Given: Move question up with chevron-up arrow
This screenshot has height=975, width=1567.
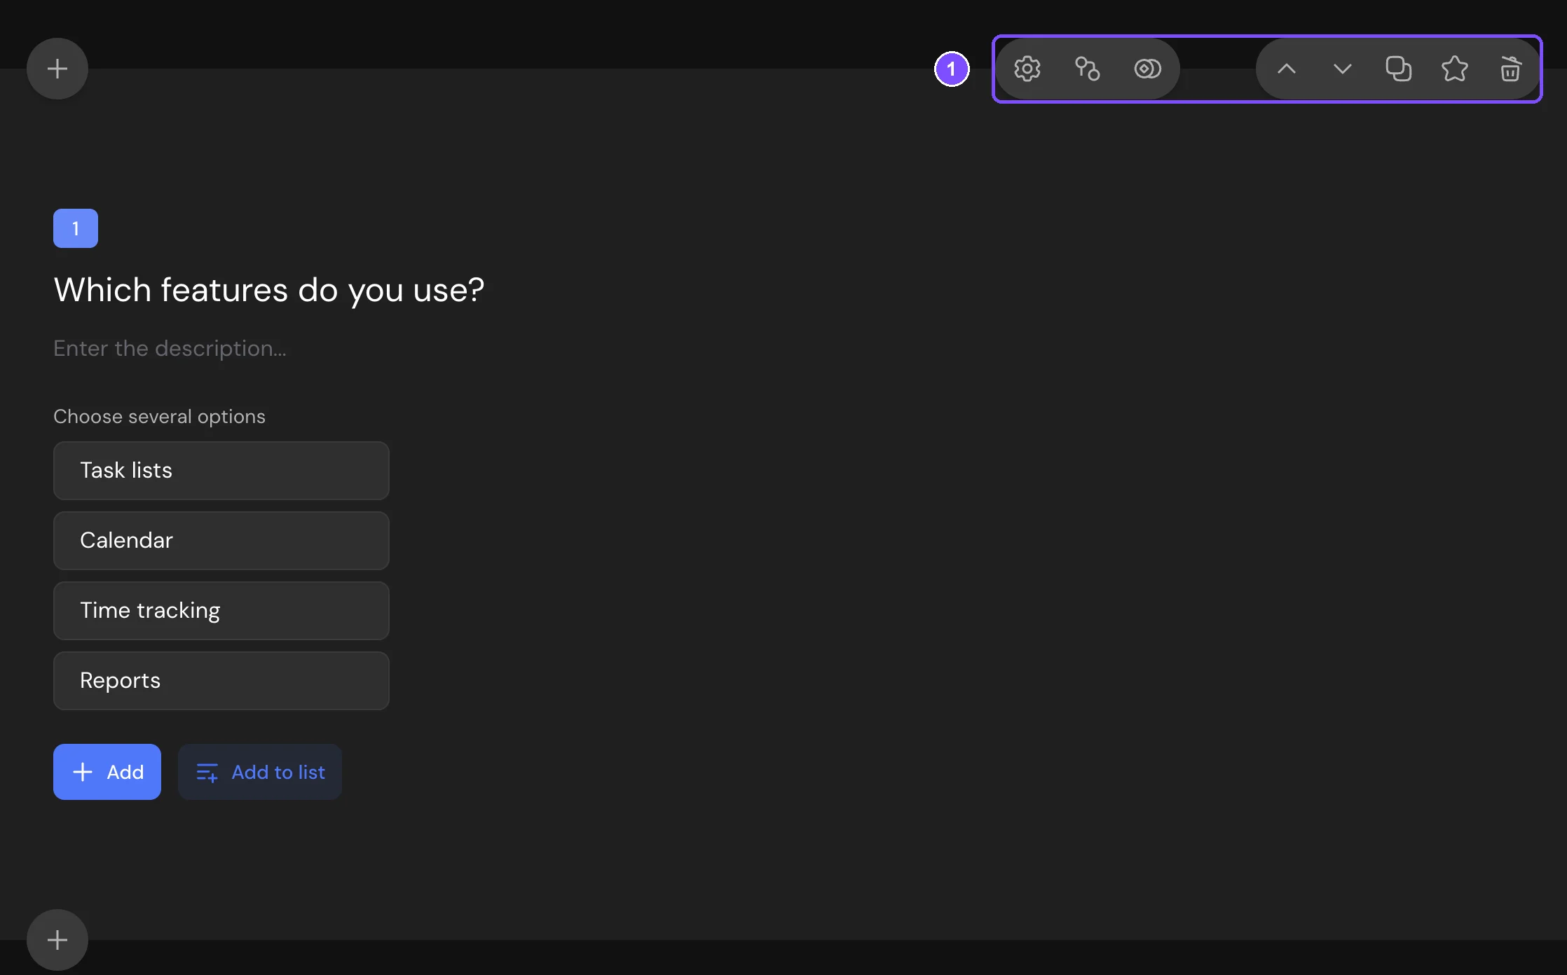Looking at the screenshot, I should click(1287, 69).
